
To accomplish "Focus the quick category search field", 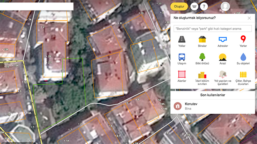I will 213,29.
